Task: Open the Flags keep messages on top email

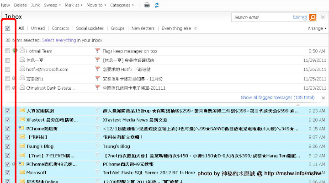Action: 130,51
